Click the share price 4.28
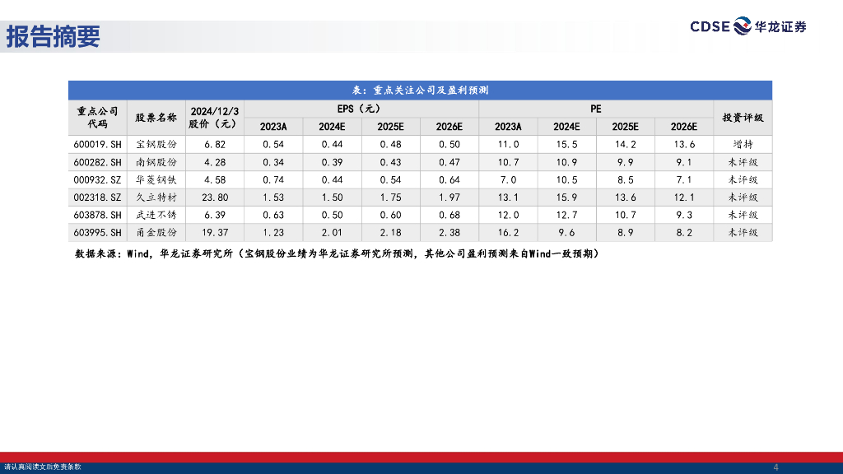The image size is (843, 474). pos(215,162)
